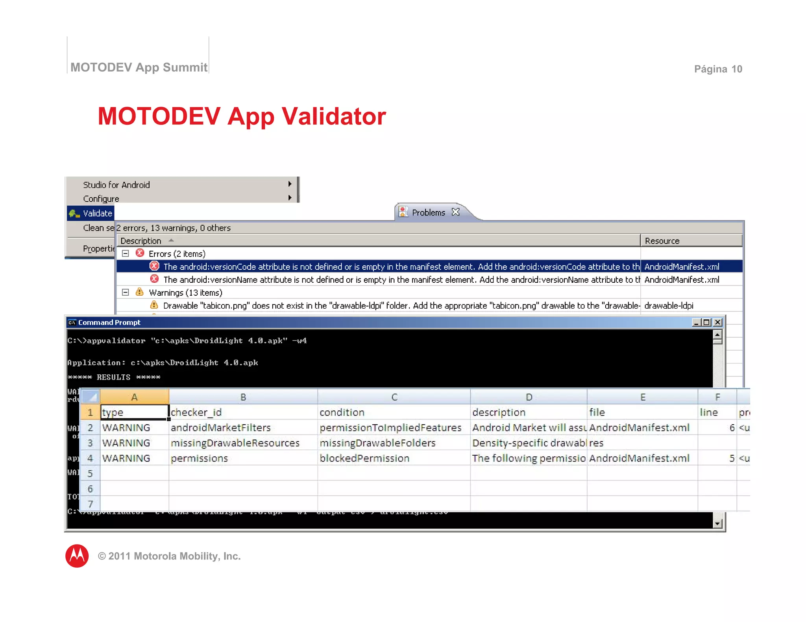Screen dimensions: 806x622
Task: Minimize the Command Prompt window
Action: tap(696, 322)
